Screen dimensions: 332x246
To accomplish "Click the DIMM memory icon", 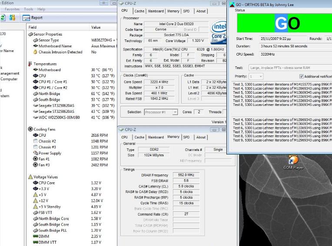I will point(36,236).
